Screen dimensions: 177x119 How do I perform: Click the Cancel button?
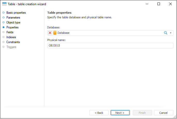(x=164, y=113)
